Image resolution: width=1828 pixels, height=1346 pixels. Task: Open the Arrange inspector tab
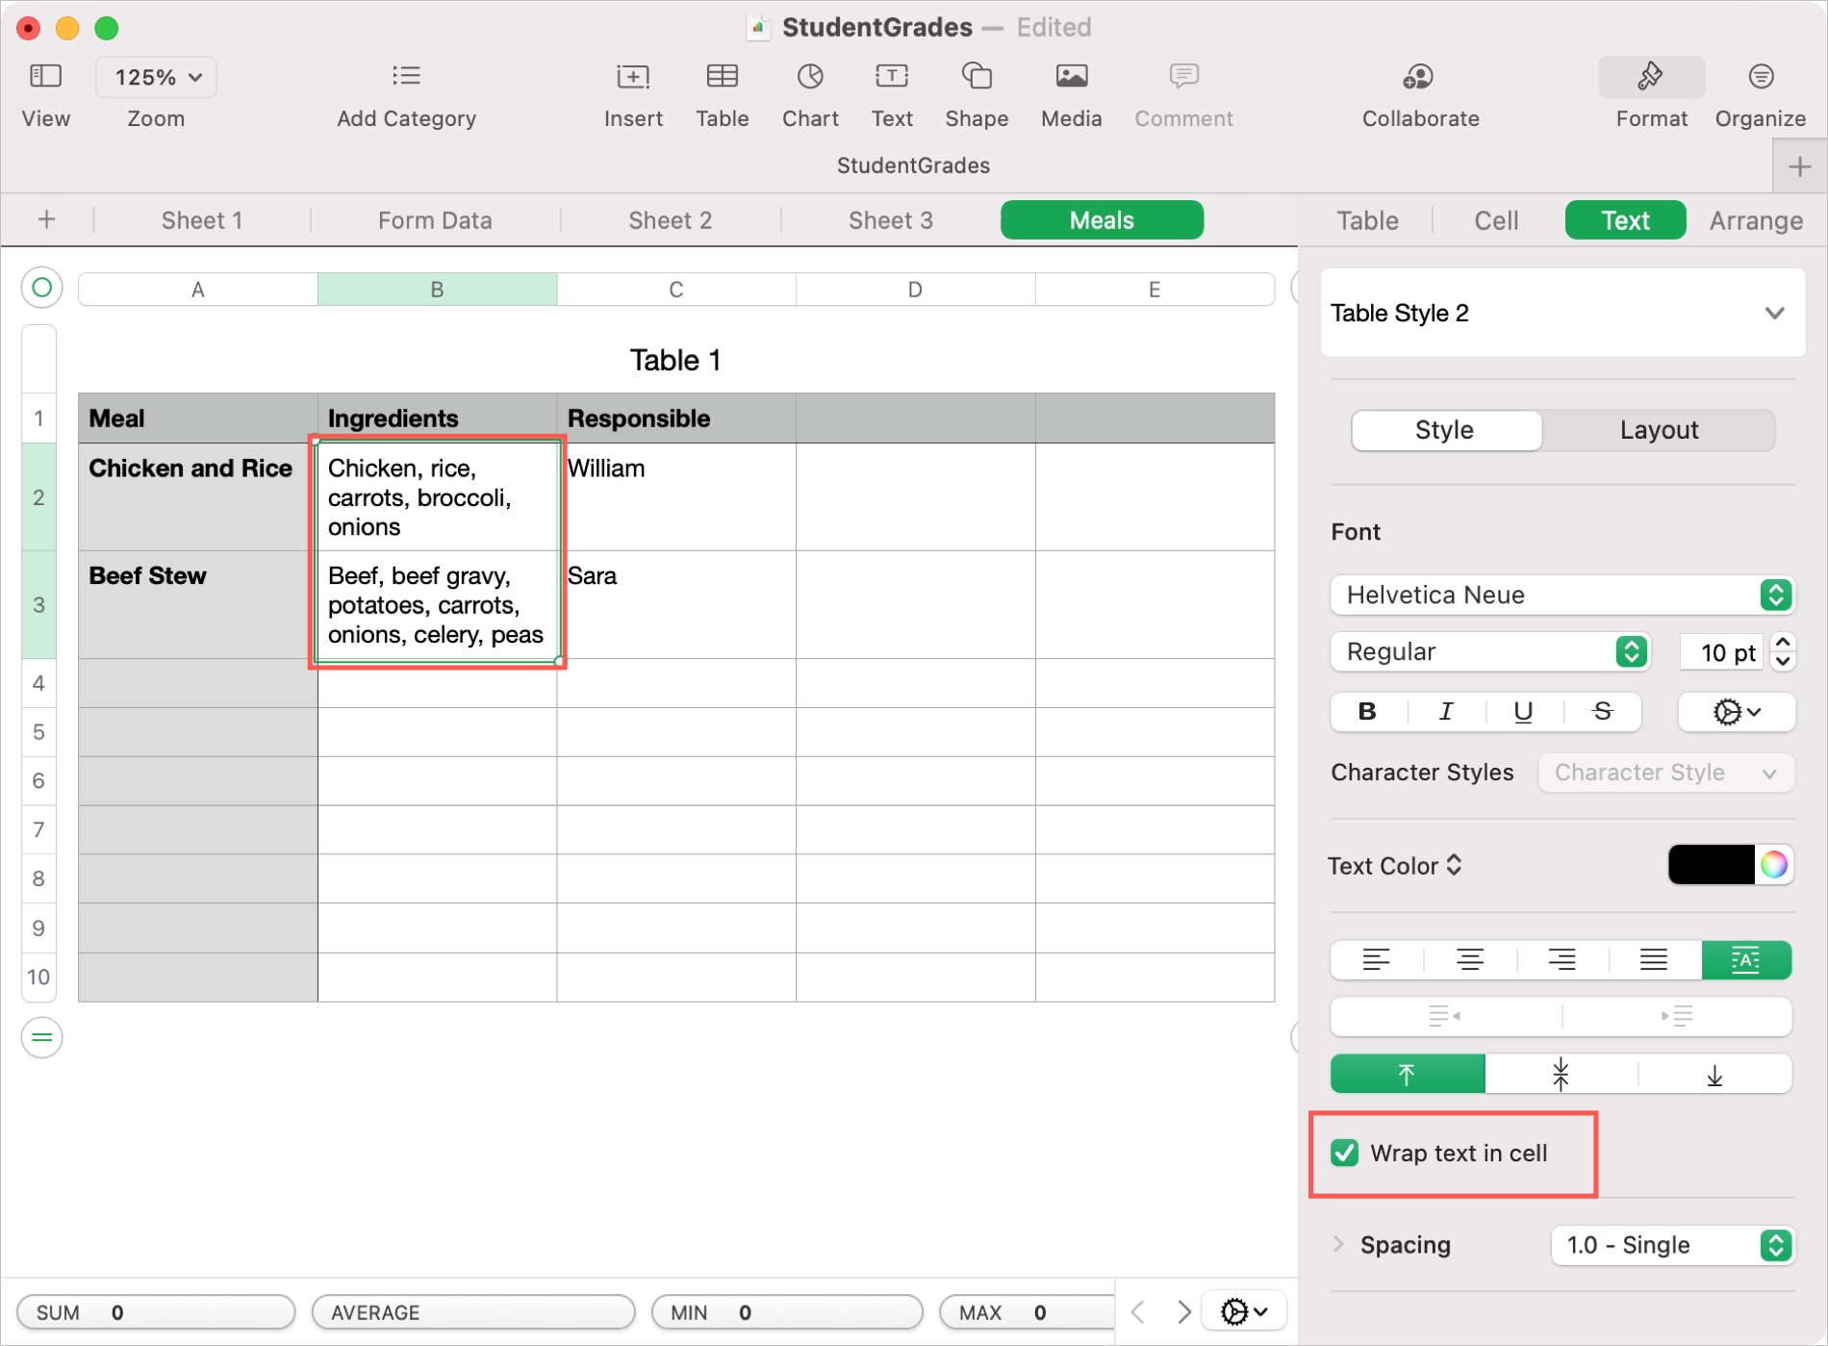(1756, 220)
